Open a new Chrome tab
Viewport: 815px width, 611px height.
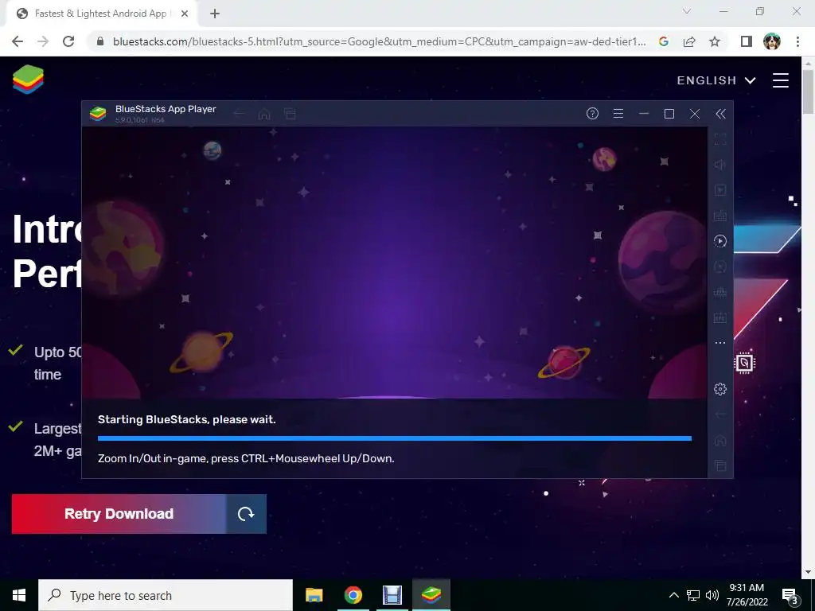(x=215, y=14)
